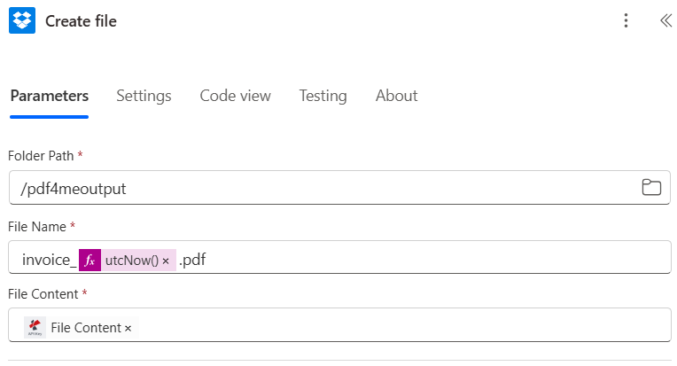Place cursor after .pdf text
Image resolution: width=677 pixels, height=366 pixels.
[208, 260]
